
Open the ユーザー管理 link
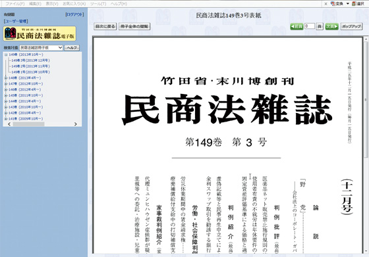pos(16,21)
